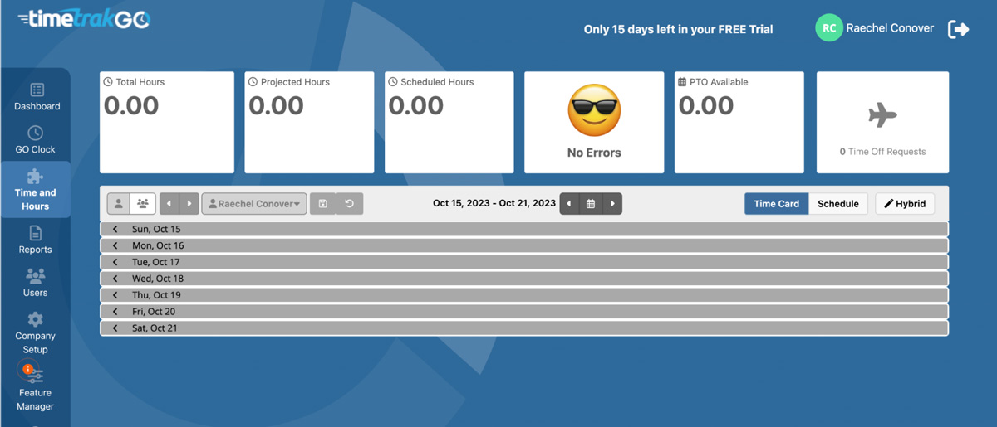Image resolution: width=997 pixels, height=427 pixels.
Task: Open Company Setup in the sidebar
Action: coord(36,332)
